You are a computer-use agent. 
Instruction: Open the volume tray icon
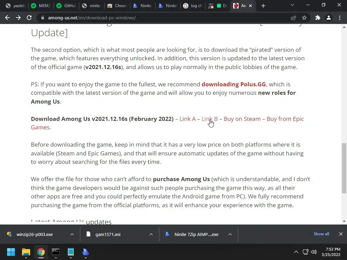(x=313, y=252)
